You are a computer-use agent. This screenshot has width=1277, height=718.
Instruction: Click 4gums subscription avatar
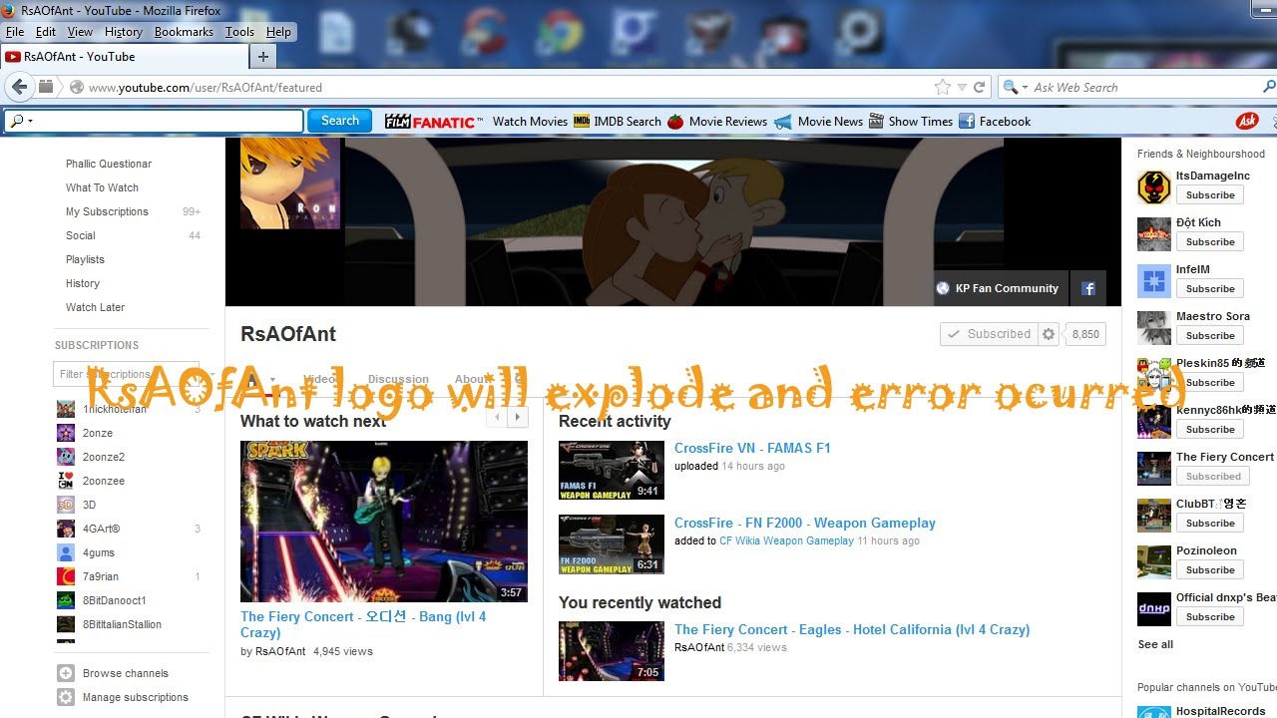point(65,552)
